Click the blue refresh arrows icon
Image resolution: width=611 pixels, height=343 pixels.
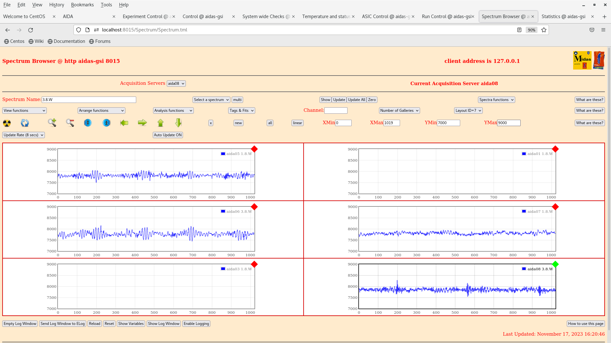[25, 123]
